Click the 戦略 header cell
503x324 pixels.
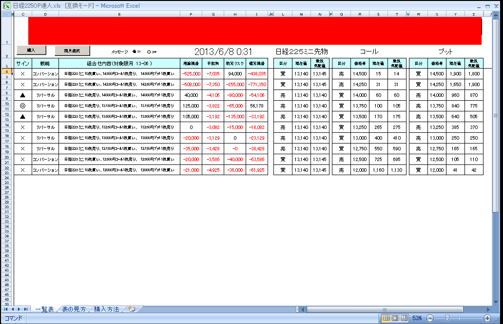click(45, 63)
